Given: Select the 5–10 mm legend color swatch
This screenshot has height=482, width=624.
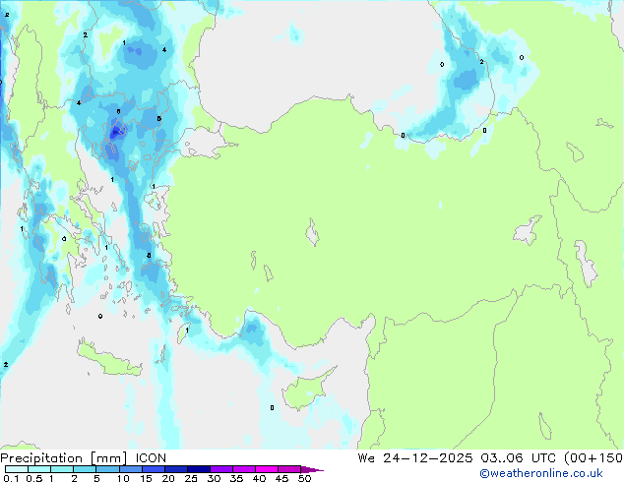Looking at the screenshot, I should (x=107, y=469).
